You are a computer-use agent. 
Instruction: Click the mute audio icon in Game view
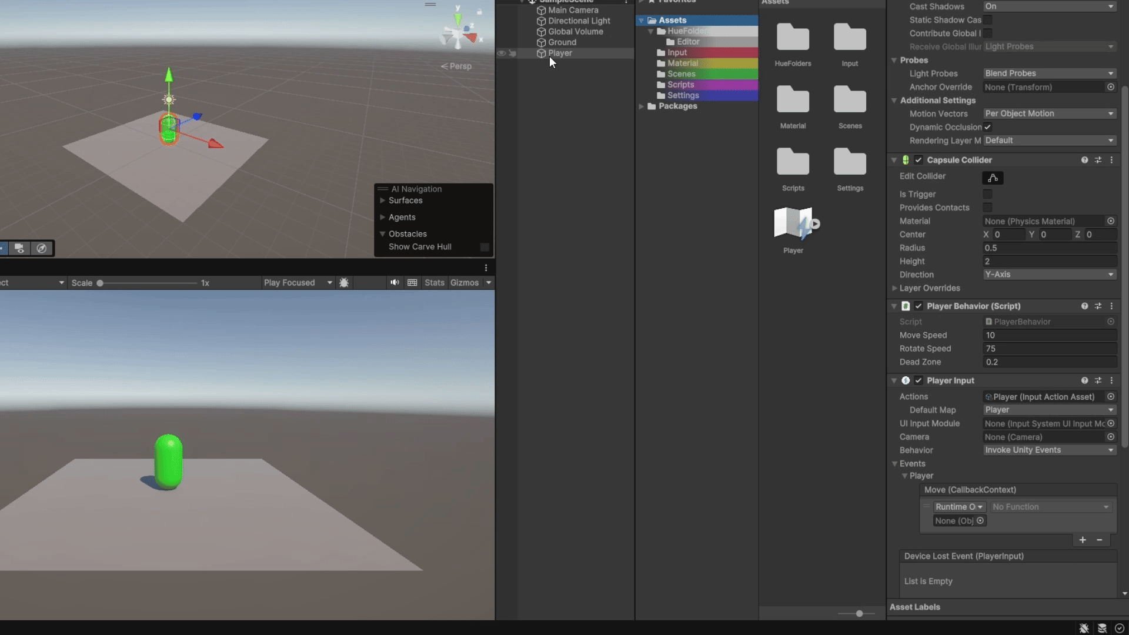pos(394,283)
